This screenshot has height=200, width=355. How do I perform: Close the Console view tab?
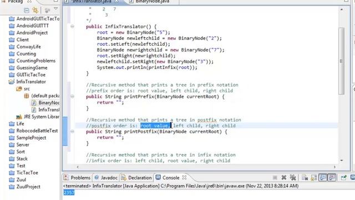pos(185,178)
